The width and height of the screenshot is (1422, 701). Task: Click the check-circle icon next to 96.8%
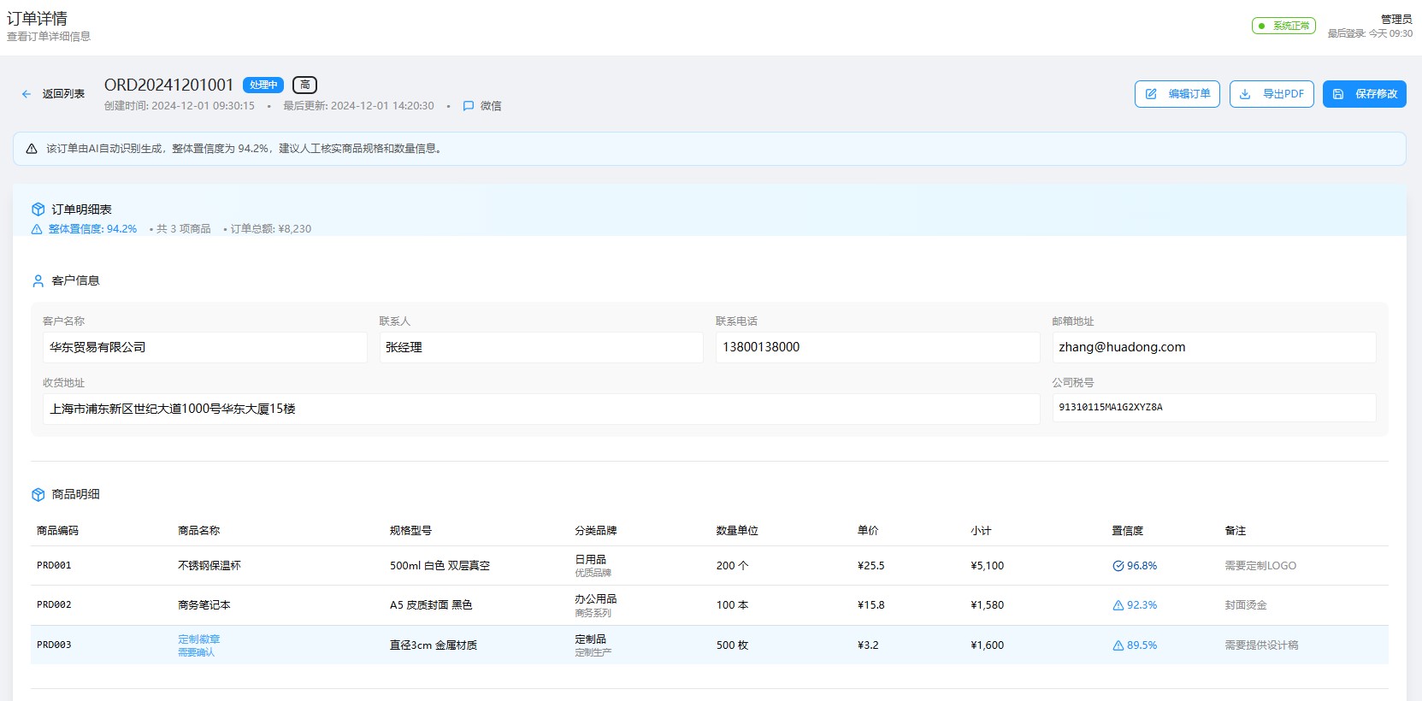pyautogui.click(x=1118, y=566)
